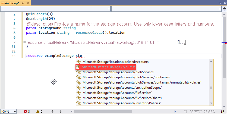Viewport: 227px width, 114px height.
Task: Click the horizontal scrollbar left arrow
Action: pos(71,111)
